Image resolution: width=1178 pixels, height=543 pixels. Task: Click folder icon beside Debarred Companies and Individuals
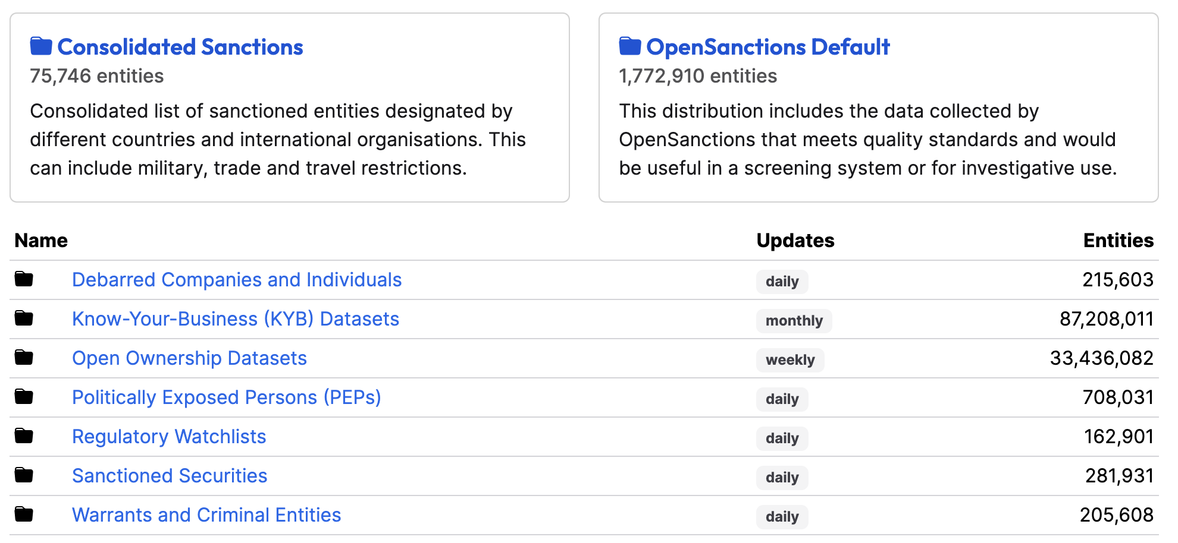click(24, 279)
